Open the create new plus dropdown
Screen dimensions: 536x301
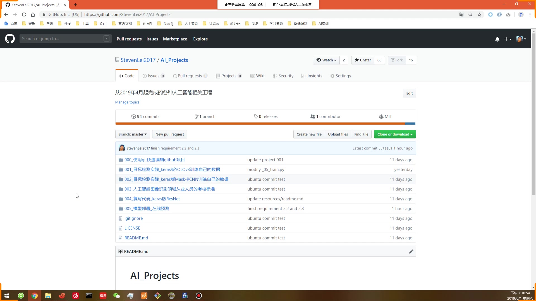coord(508,39)
